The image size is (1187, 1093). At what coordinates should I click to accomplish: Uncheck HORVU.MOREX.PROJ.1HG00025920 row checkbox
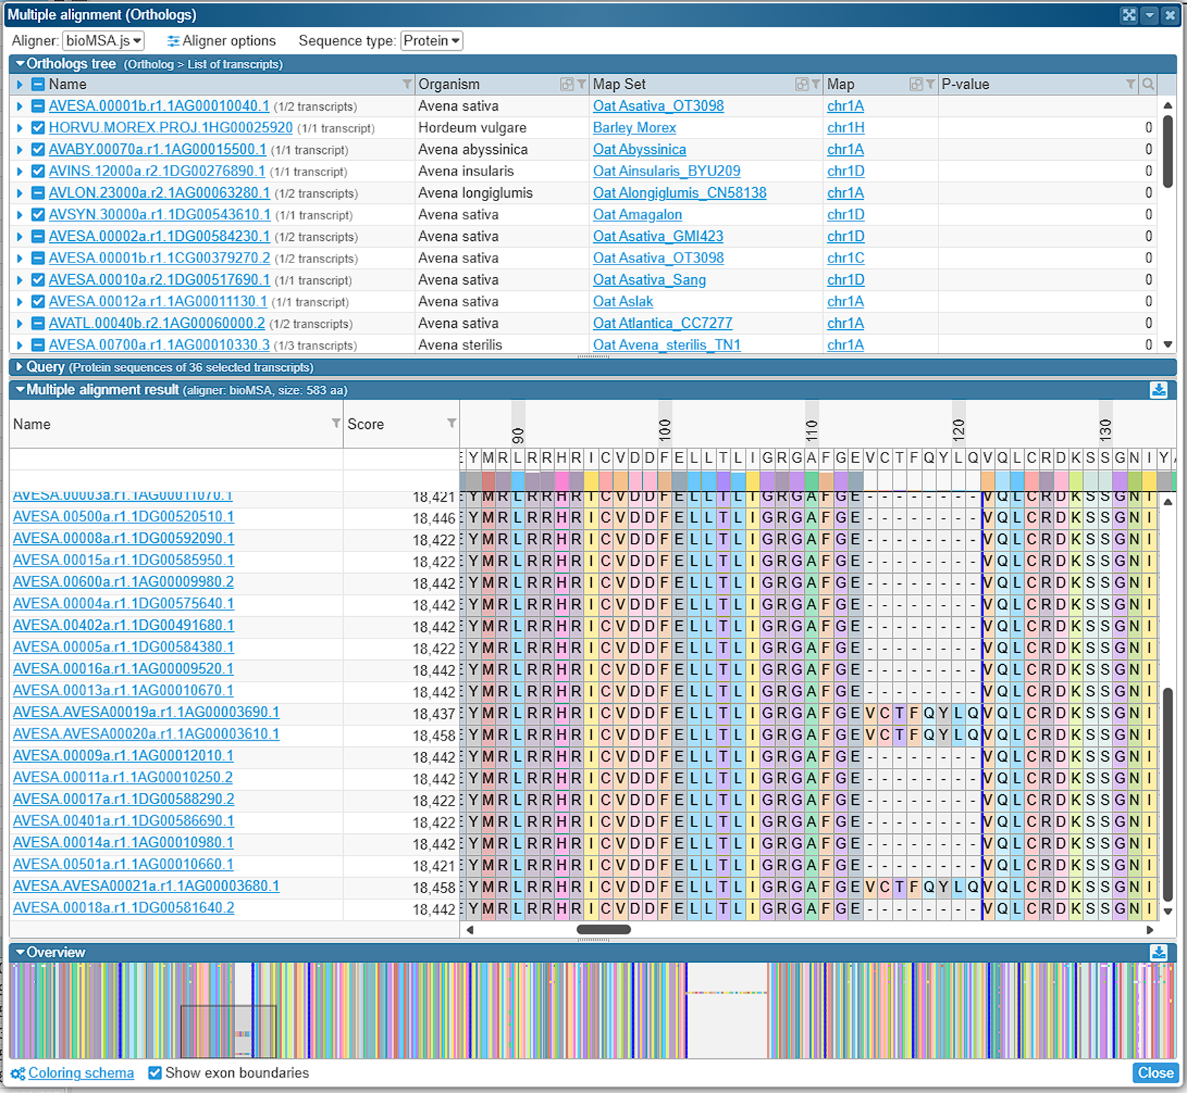click(38, 127)
